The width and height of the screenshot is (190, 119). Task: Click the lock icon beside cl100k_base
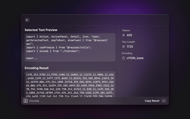click(123, 58)
